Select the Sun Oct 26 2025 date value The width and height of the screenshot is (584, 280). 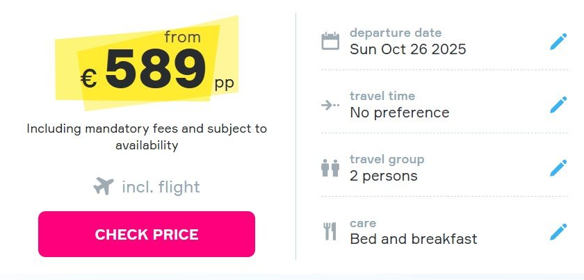point(408,49)
